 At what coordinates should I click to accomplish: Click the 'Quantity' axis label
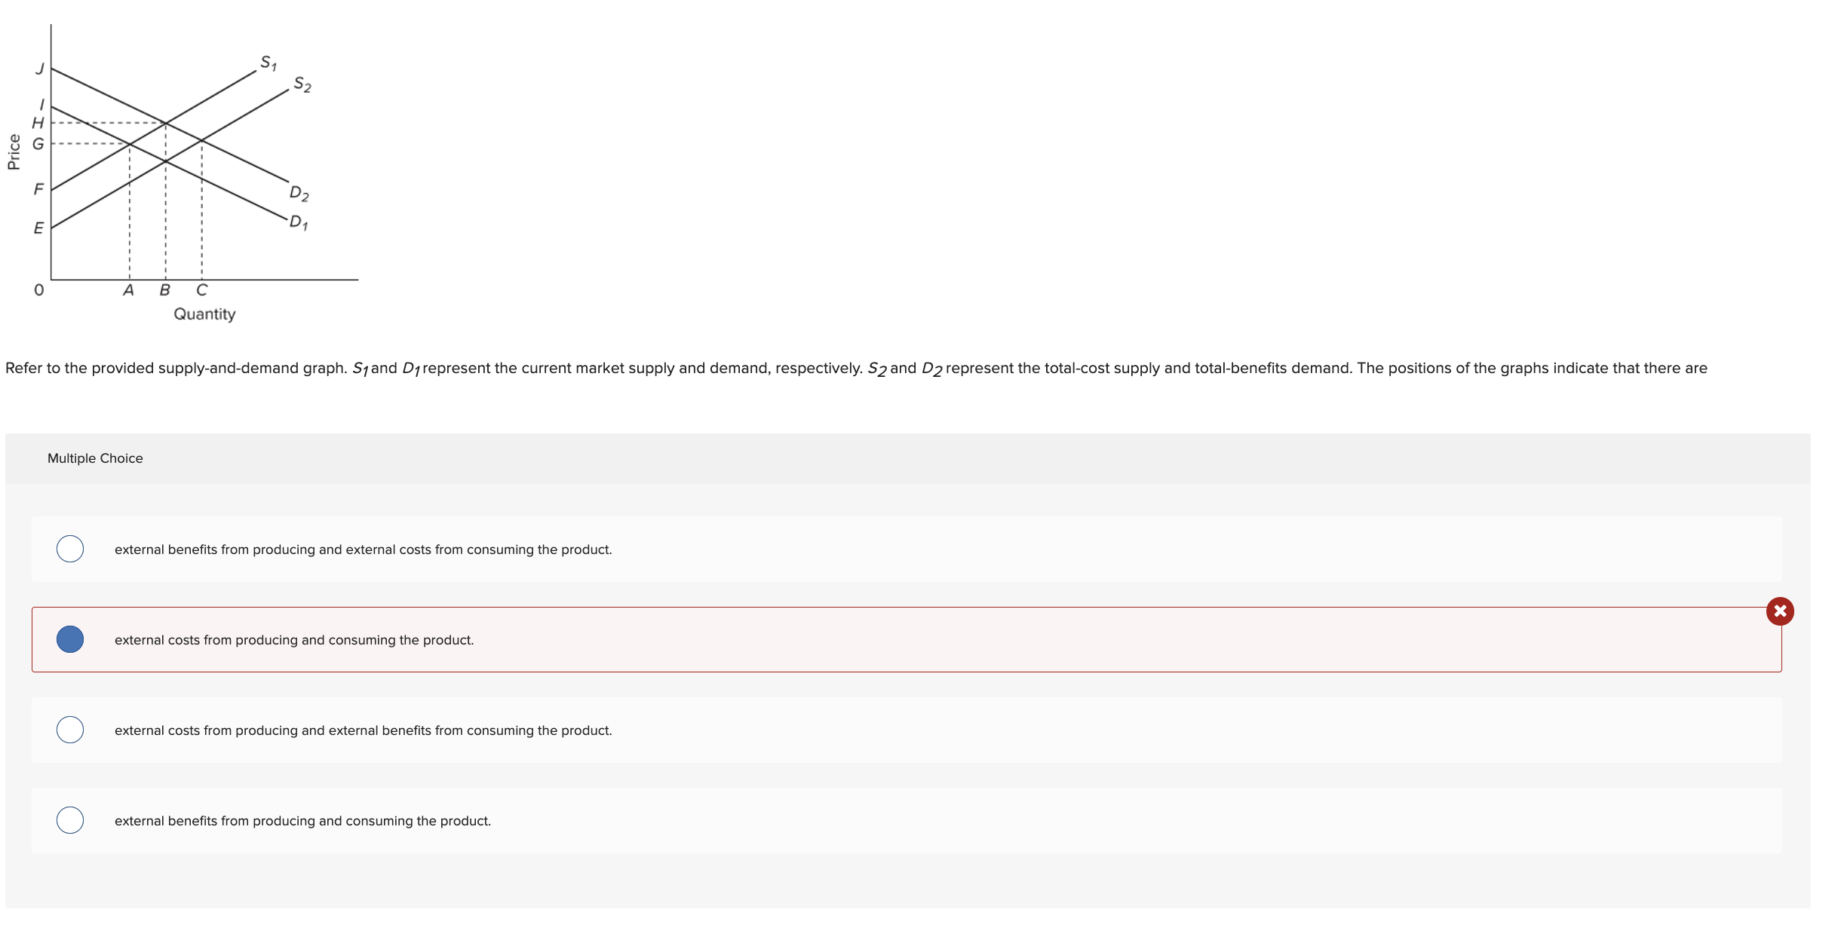pos(204,314)
